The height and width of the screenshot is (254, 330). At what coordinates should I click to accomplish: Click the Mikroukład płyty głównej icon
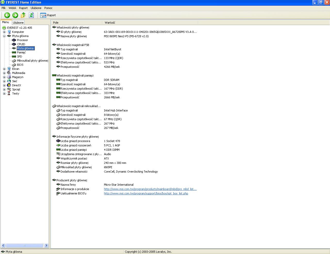[14, 61]
